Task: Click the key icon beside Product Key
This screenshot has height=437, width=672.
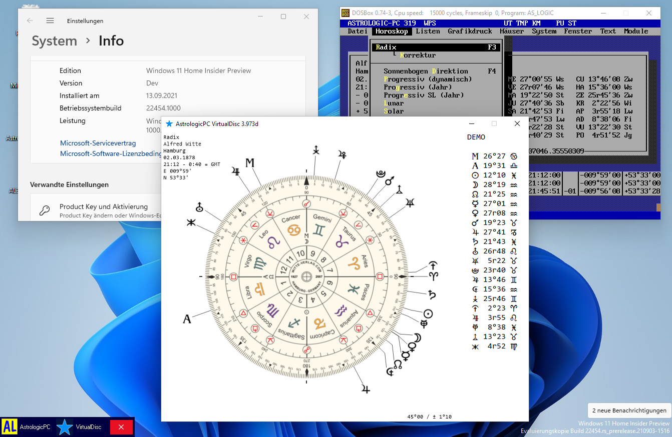Action: (45, 210)
